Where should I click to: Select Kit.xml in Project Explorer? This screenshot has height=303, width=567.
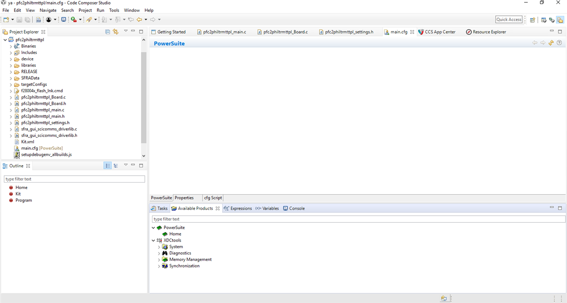click(24, 142)
